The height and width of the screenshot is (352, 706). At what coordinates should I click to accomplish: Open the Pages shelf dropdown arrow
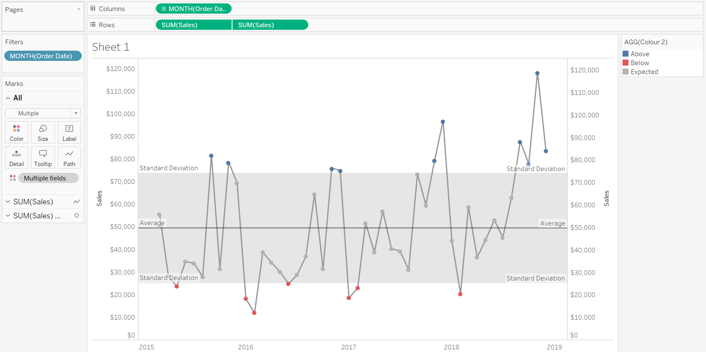(x=79, y=9)
